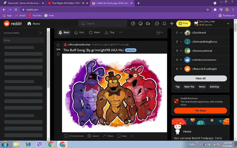Screen dimensions: 237x148
Task: Select the Near You category chip
Action: [189, 87]
